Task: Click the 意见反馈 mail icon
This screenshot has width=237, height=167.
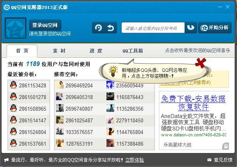Action: point(209,160)
